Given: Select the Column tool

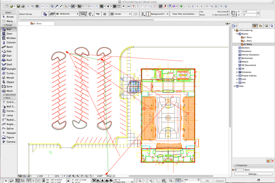Looking at the screenshot, I should pyautogui.click(x=9, y=42).
